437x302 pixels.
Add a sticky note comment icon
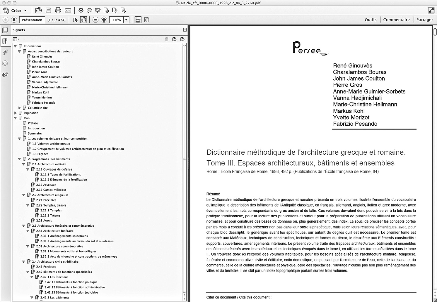[x=89, y=11]
